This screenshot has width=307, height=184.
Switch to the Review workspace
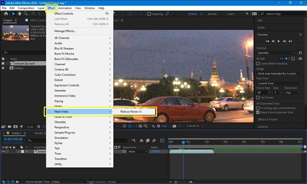(x=212, y=14)
